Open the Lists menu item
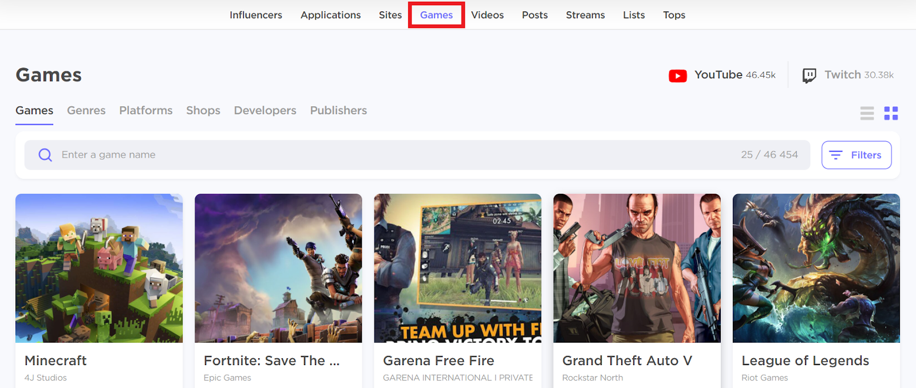 click(634, 15)
